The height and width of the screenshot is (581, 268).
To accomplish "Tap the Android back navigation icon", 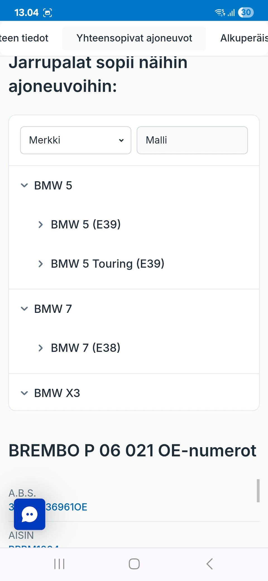I will 210,564.
